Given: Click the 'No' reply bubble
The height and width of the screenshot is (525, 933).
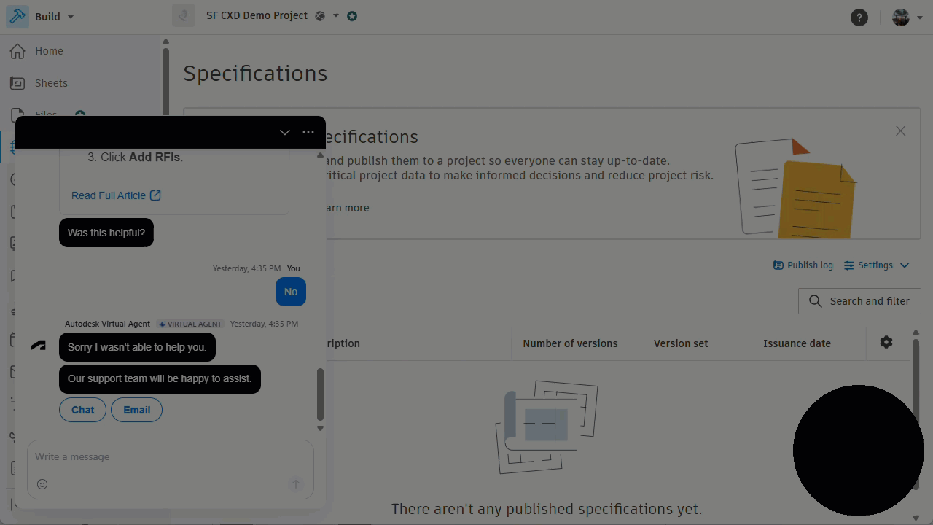Looking at the screenshot, I should tap(291, 292).
